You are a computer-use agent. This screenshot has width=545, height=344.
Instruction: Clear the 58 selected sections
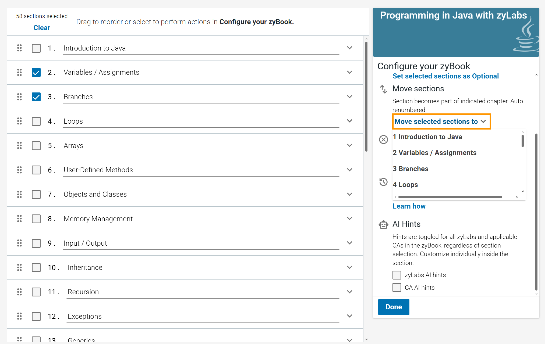tap(42, 28)
